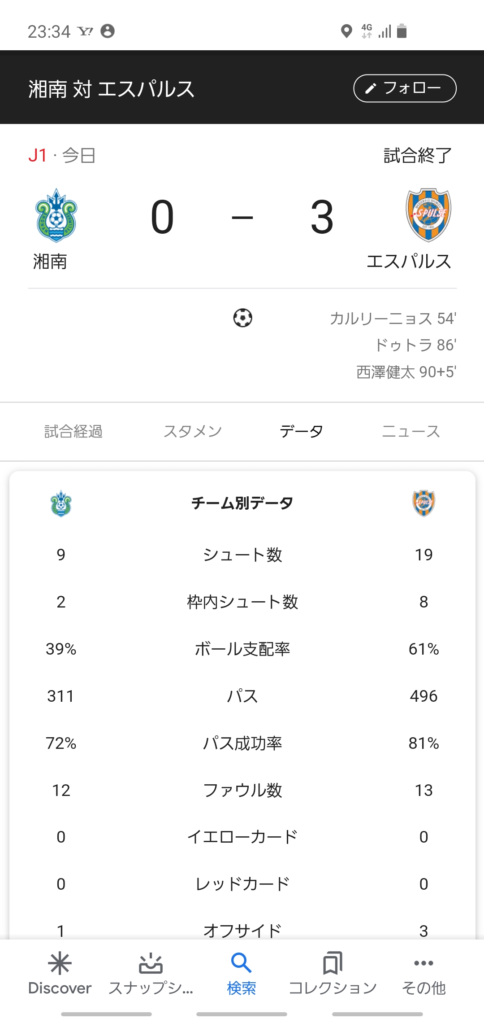Tap the Shonan Bellmare crest logo
The image size is (484, 1023).
(x=56, y=215)
